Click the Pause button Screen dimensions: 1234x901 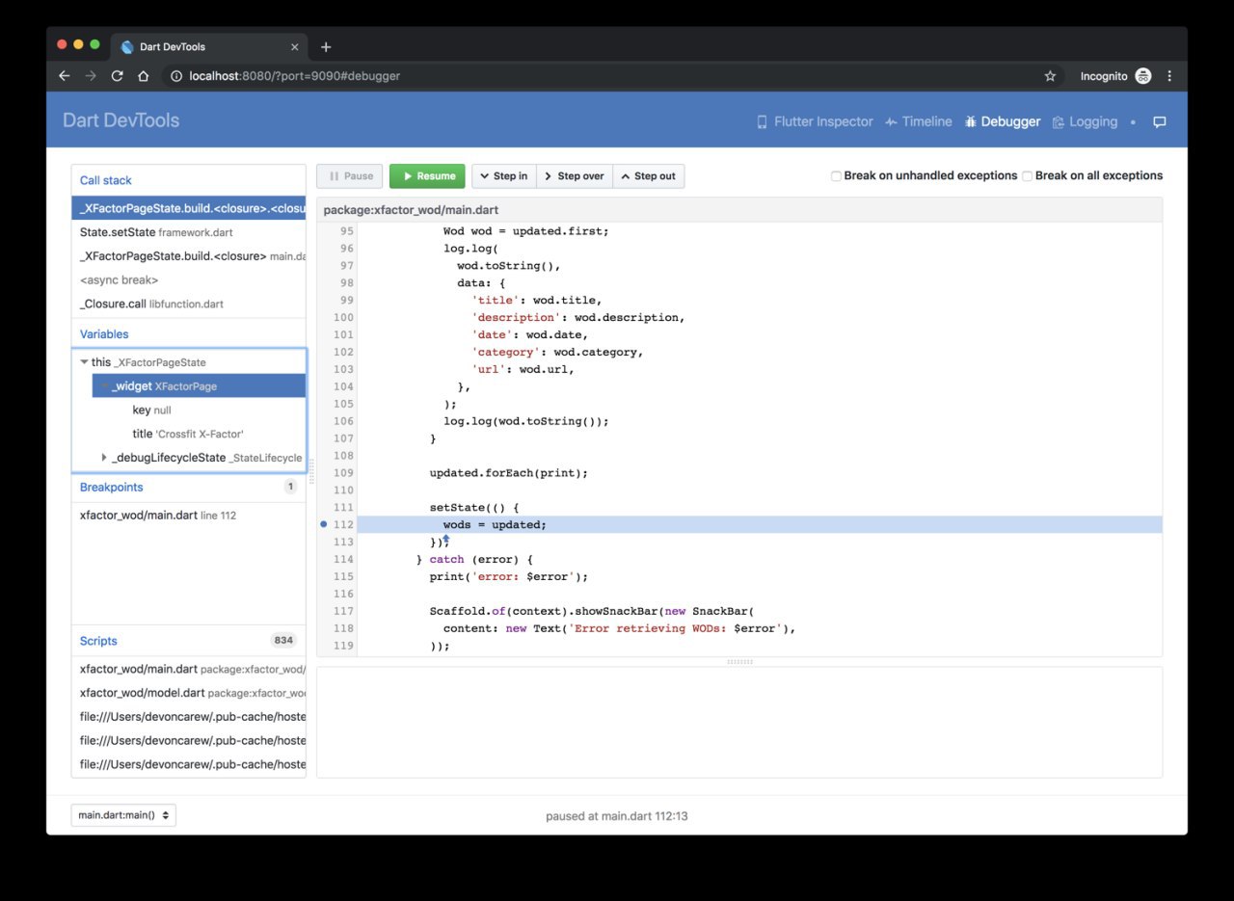(x=350, y=176)
